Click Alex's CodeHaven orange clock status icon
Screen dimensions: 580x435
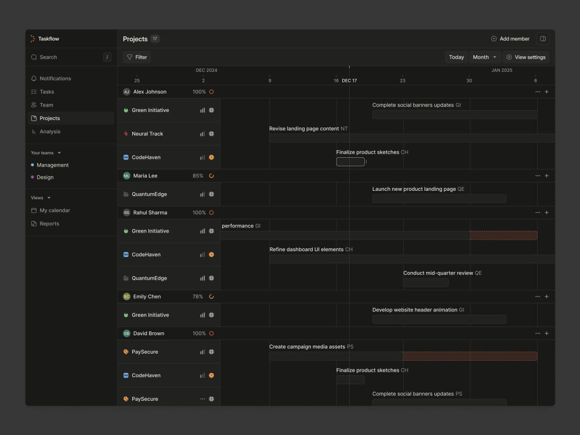coord(212,157)
